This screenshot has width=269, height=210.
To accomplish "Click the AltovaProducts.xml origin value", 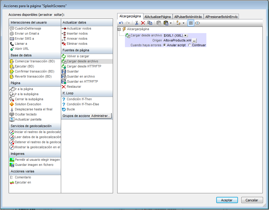I will pos(177,41).
